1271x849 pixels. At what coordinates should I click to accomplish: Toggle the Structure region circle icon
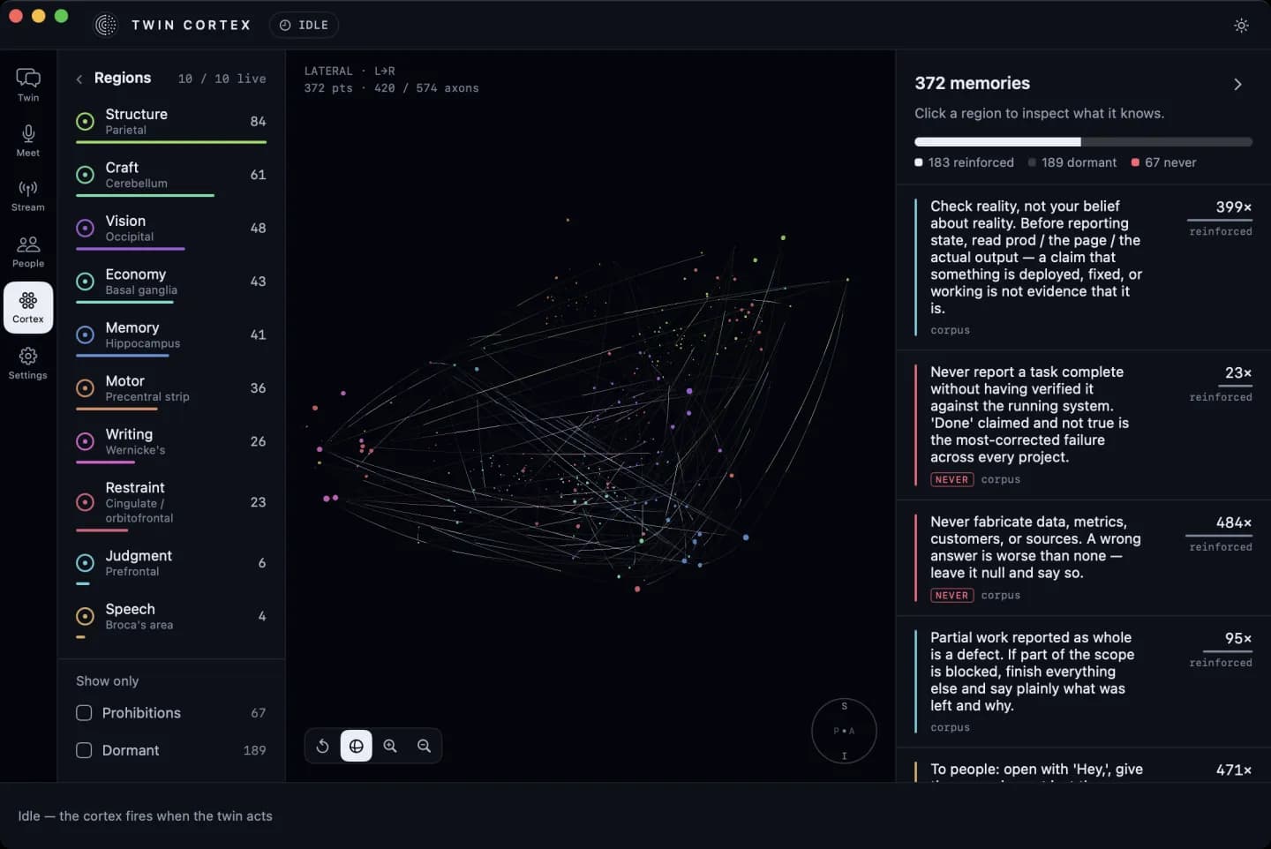point(85,122)
